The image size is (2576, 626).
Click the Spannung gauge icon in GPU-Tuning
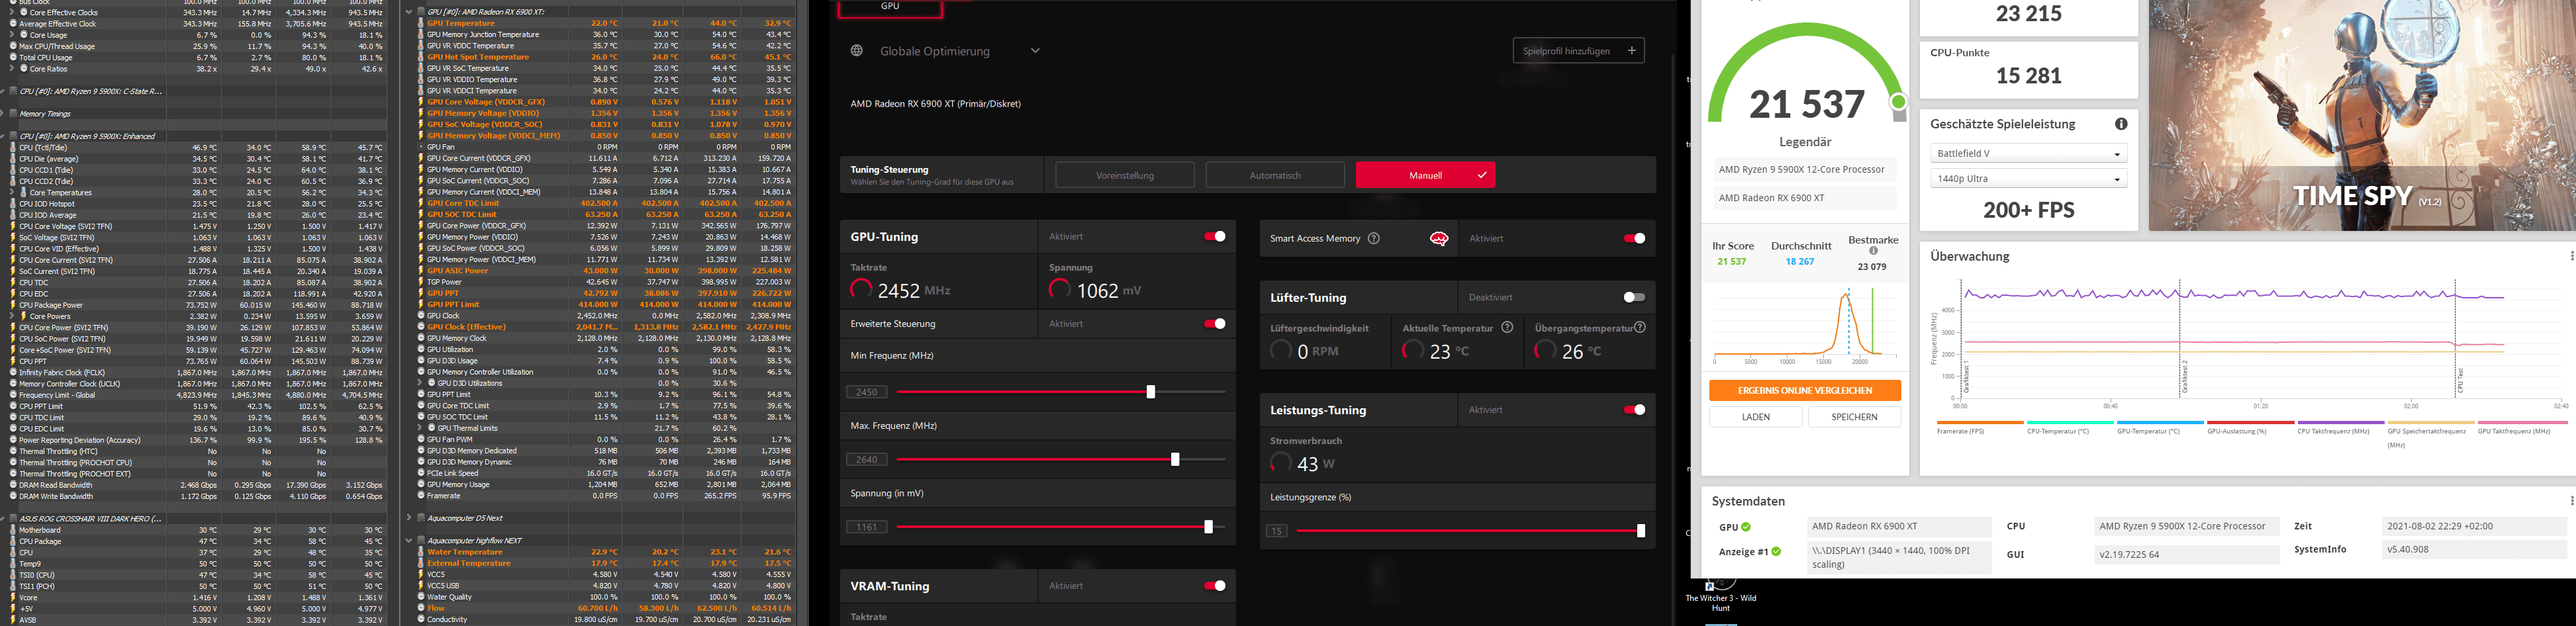[x=1060, y=290]
